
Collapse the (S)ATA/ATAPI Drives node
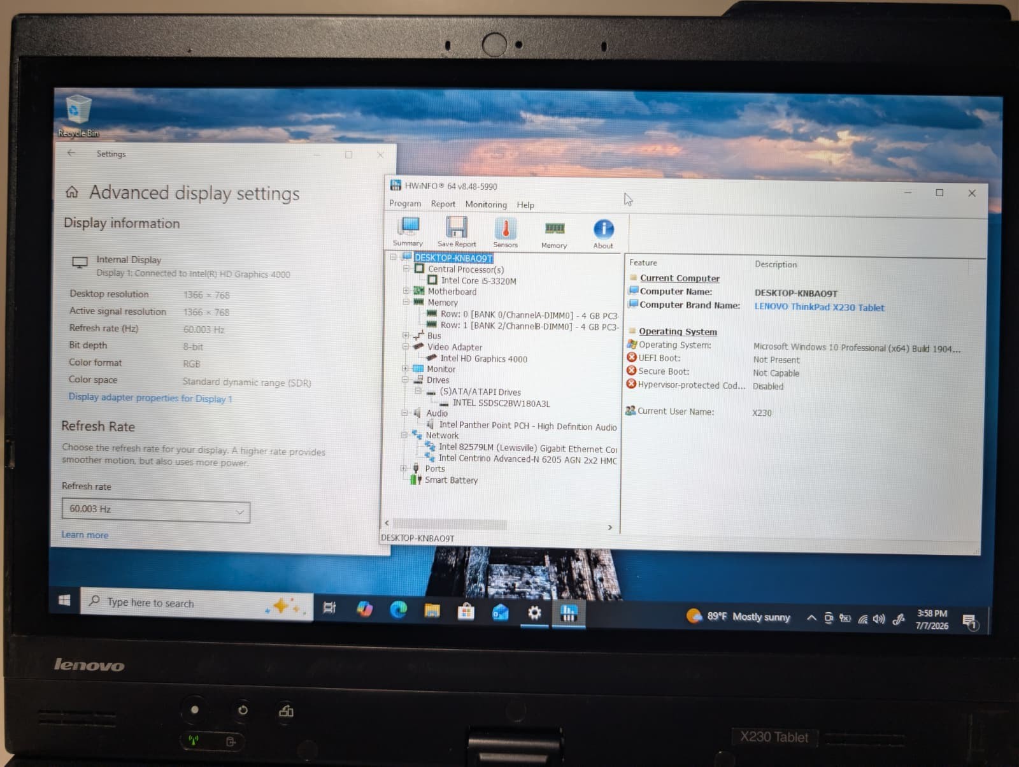click(417, 391)
